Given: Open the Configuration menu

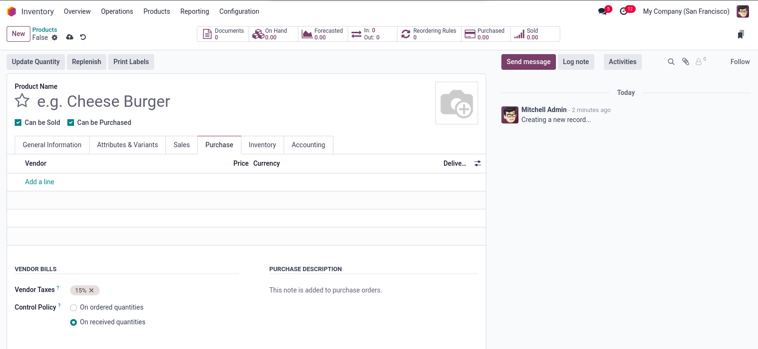Looking at the screenshot, I should coord(239,11).
